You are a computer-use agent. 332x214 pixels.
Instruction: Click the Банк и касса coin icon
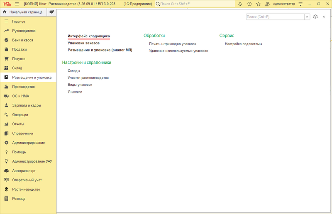[6, 40]
